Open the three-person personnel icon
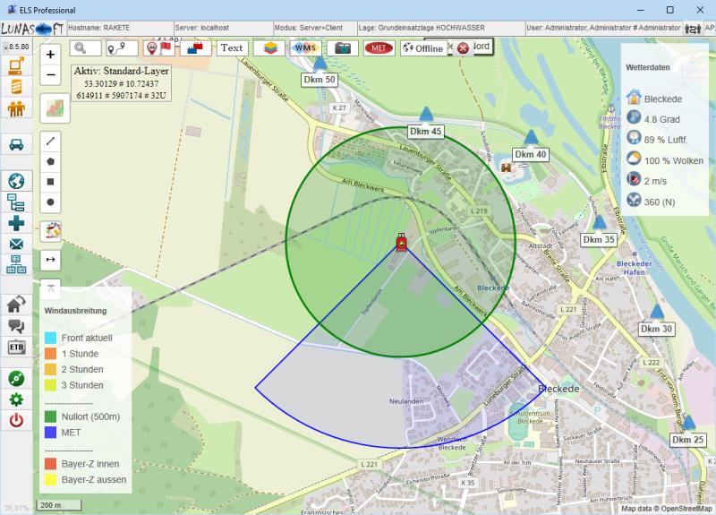The image size is (716, 515). [15, 109]
